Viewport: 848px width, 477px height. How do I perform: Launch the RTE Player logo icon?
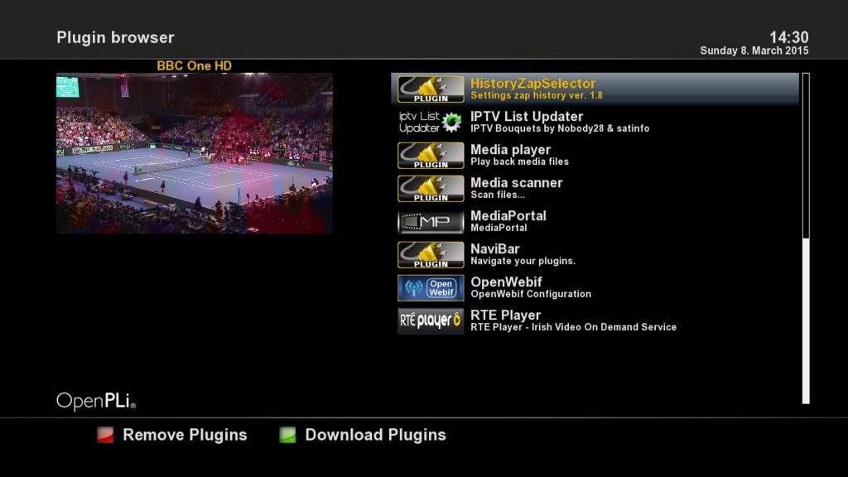tap(431, 321)
